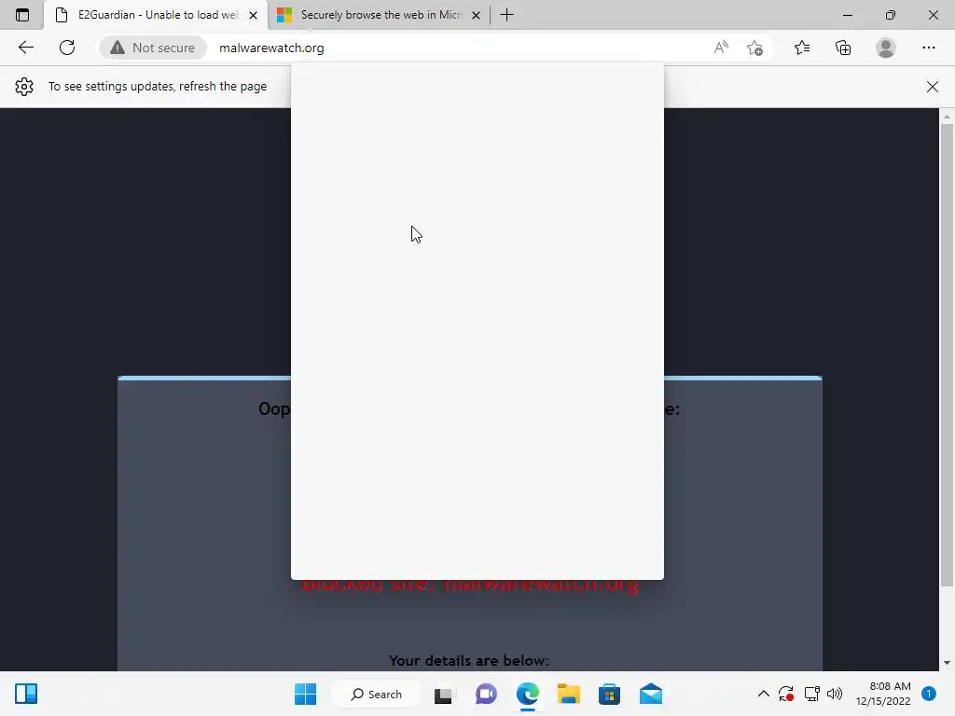955x716 pixels.
Task: Select 'To see settings updates' message text
Action: pos(158,87)
